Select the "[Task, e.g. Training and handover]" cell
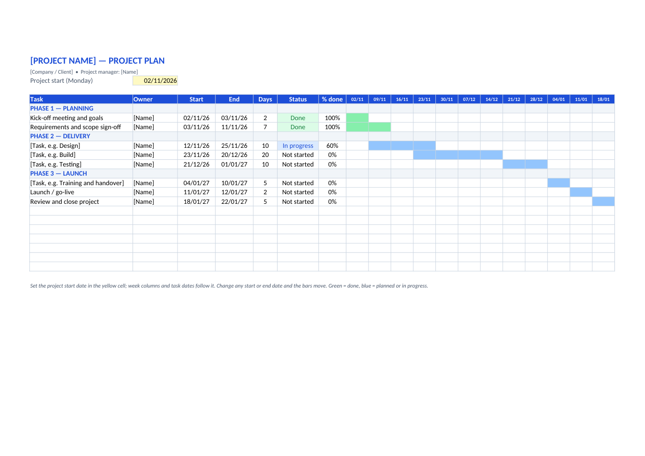The image size is (645, 456). [81, 183]
